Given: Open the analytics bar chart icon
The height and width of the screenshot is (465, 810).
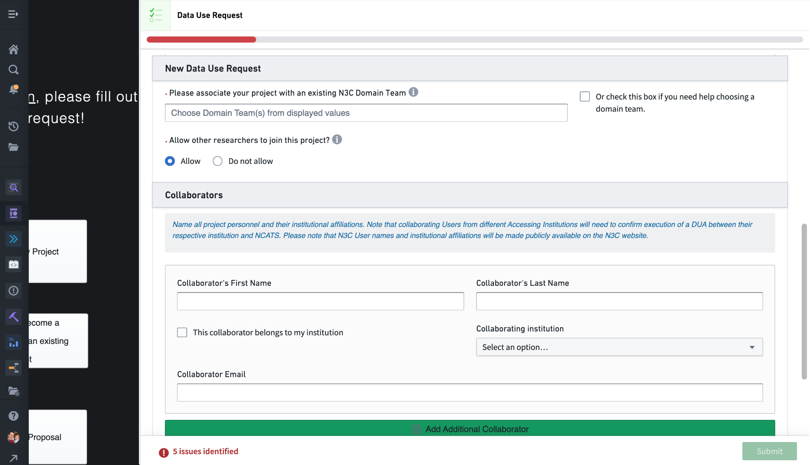Looking at the screenshot, I should click(14, 343).
